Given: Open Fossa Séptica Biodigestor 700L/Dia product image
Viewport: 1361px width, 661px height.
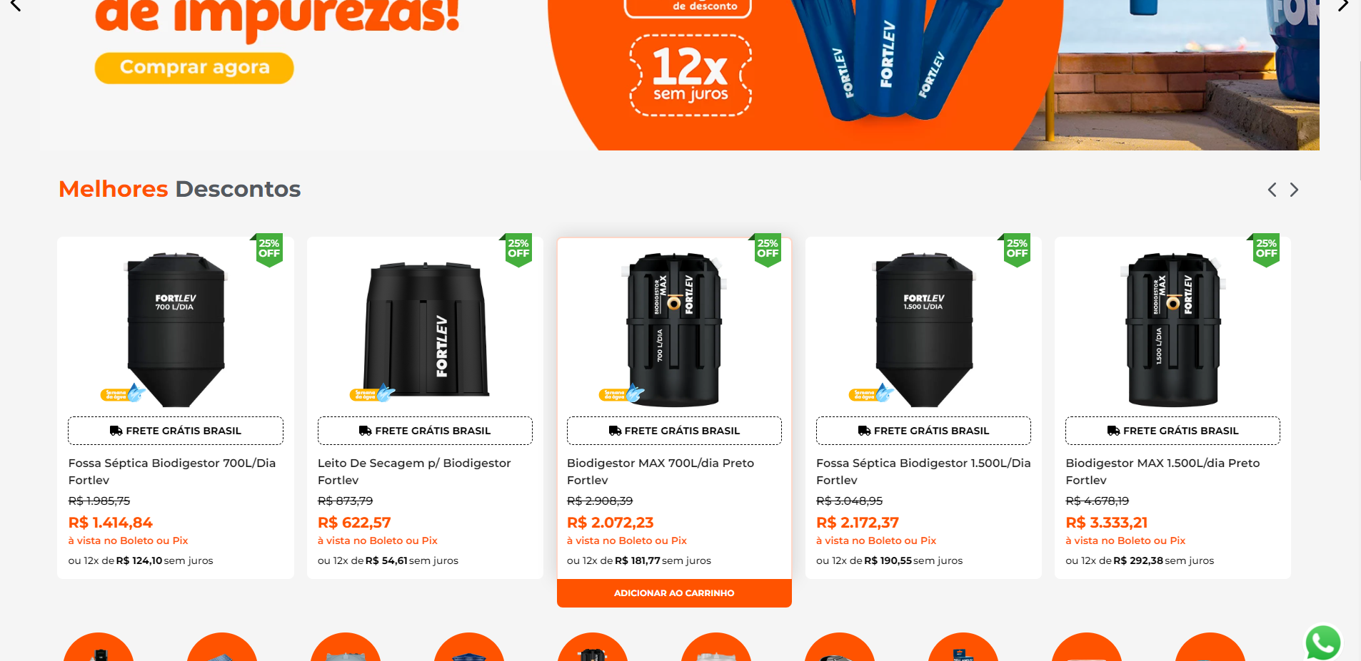Looking at the screenshot, I should point(176,329).
